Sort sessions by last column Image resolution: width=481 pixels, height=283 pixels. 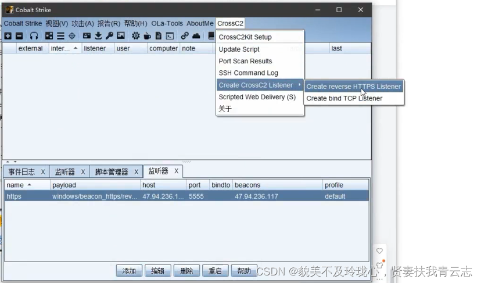click(350, 48)
